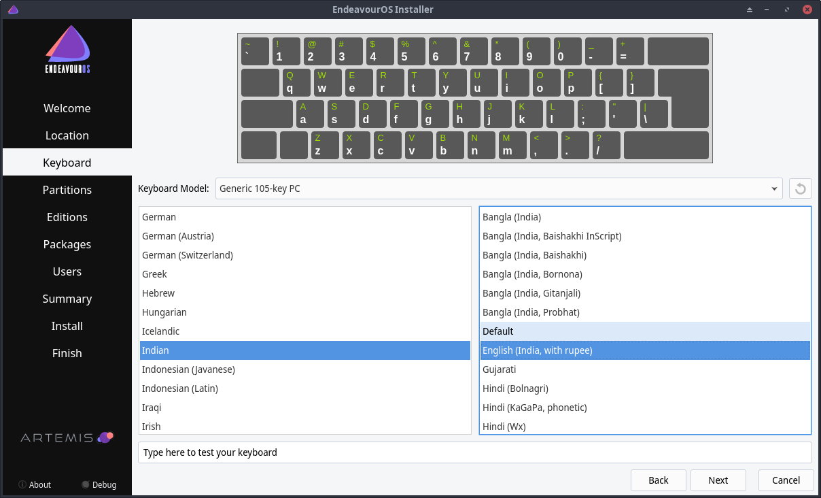
Task: Open the Users step in the sidebar
Action: (x=67, y=271)
